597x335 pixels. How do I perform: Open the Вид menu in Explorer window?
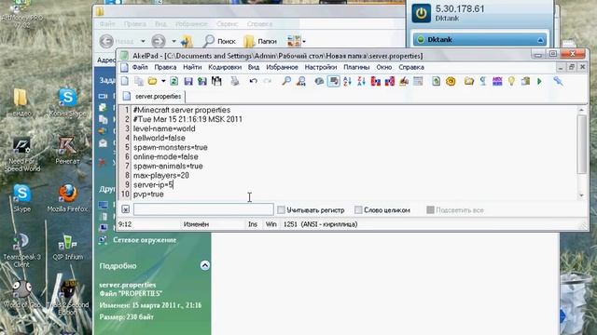(x=160, y=24)
